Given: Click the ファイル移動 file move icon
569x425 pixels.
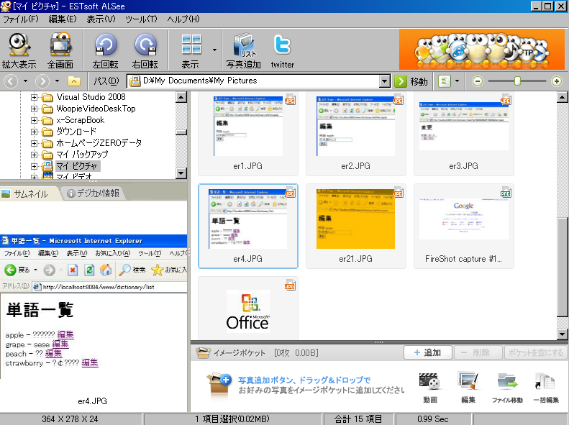Looking at the screenshot, I should pyautogui.click(x=507, y=388).
